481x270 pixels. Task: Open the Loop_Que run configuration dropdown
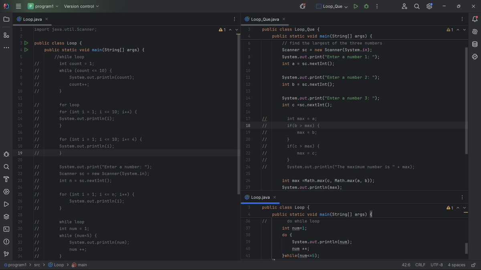click(332, 6)
